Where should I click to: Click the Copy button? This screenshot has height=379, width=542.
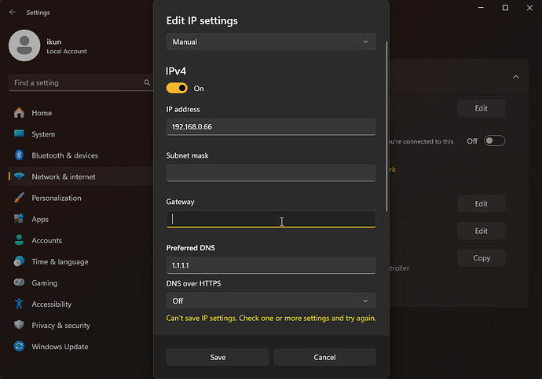pyautogui.click(x=482, y=258)
